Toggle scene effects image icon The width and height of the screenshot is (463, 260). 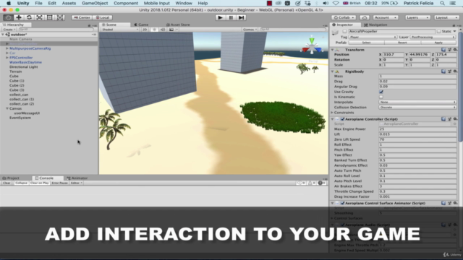click(x=171, y=30)
